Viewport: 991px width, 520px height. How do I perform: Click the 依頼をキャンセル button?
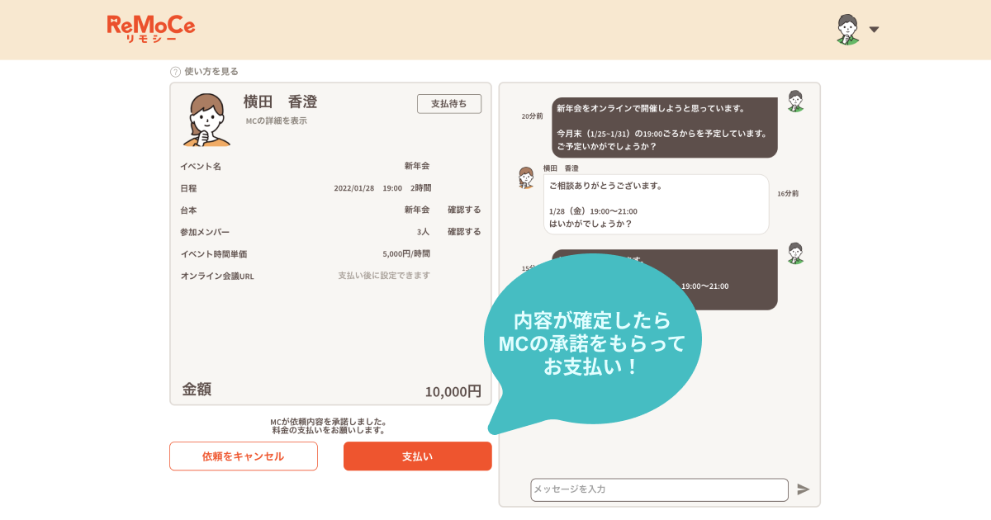[x=244, y=456]
